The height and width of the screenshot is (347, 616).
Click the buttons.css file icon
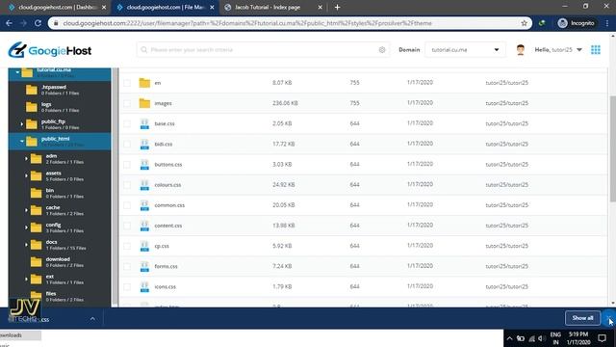click(144, 165)
